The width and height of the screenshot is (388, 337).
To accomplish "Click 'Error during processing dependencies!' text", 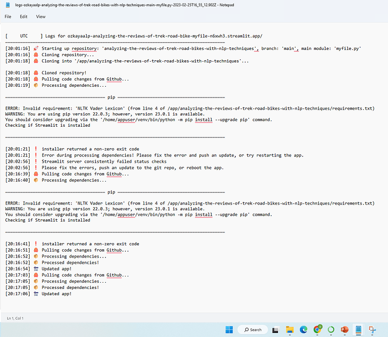I will click(x=88, y=155).
